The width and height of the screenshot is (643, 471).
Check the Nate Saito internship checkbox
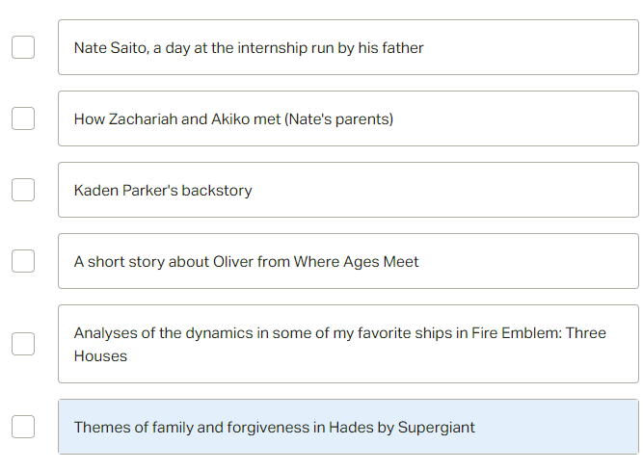tap(23, 47)
